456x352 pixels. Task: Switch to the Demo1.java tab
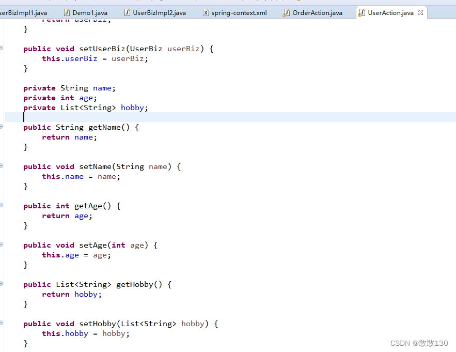86,13
